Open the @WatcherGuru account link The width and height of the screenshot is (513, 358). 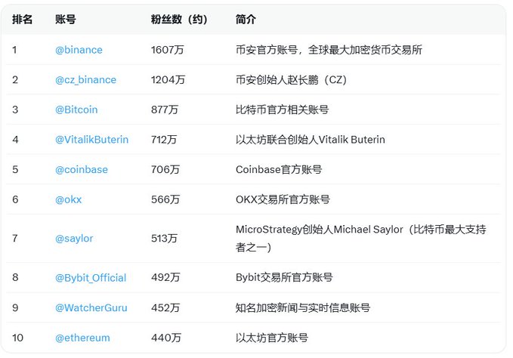tap(91, 307)
